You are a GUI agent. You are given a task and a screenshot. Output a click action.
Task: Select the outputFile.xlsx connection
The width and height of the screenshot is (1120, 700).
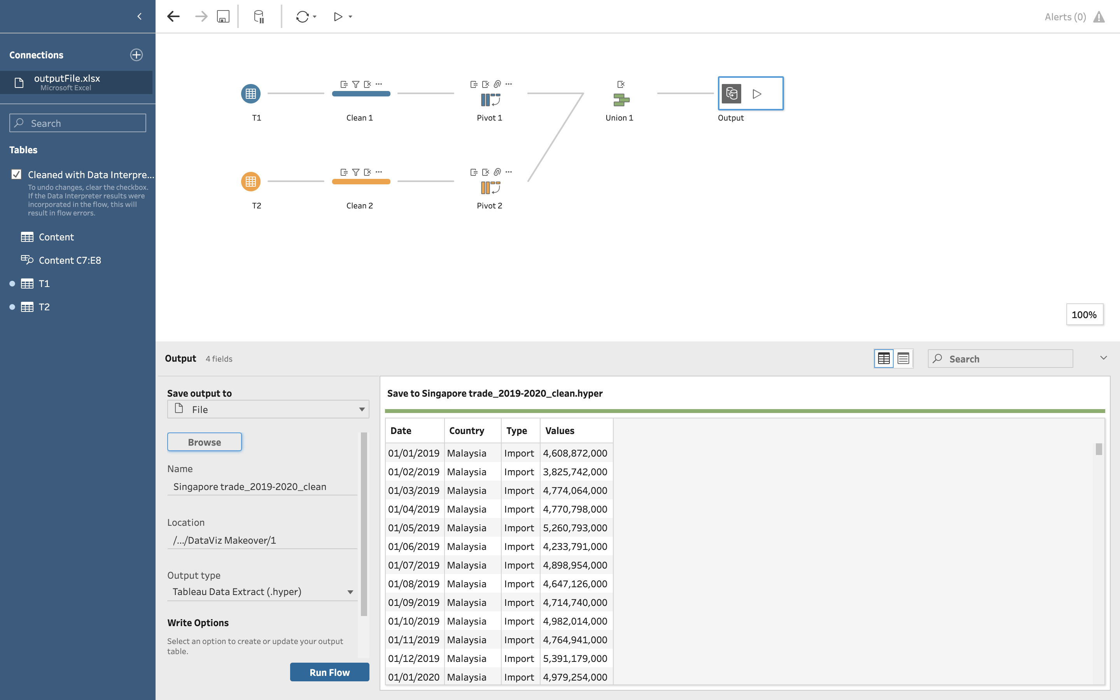(76, 82)
